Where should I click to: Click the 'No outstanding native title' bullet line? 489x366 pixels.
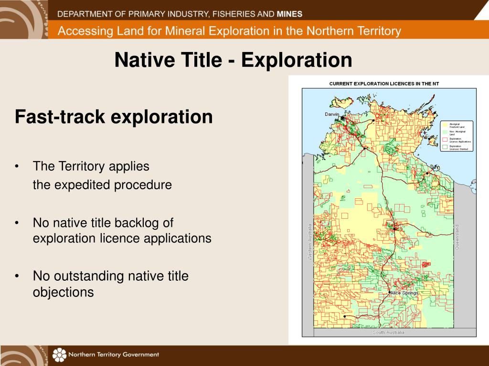[x=110, y=276]
